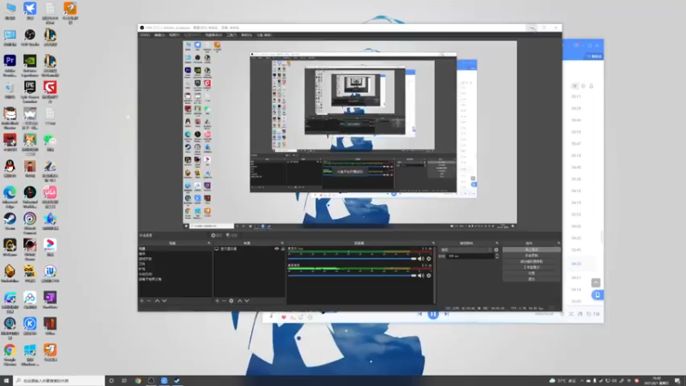Move selected source down in Sources panel
Viewport: 686px width, 386px height.
tap(247, 301)
